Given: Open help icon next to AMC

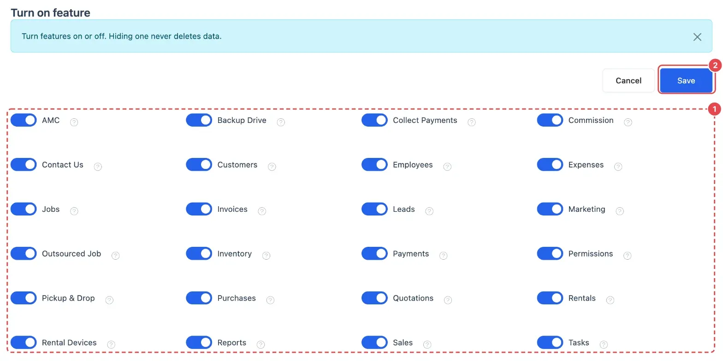Looking at the screenshot, I should click(x=74, y=122).
